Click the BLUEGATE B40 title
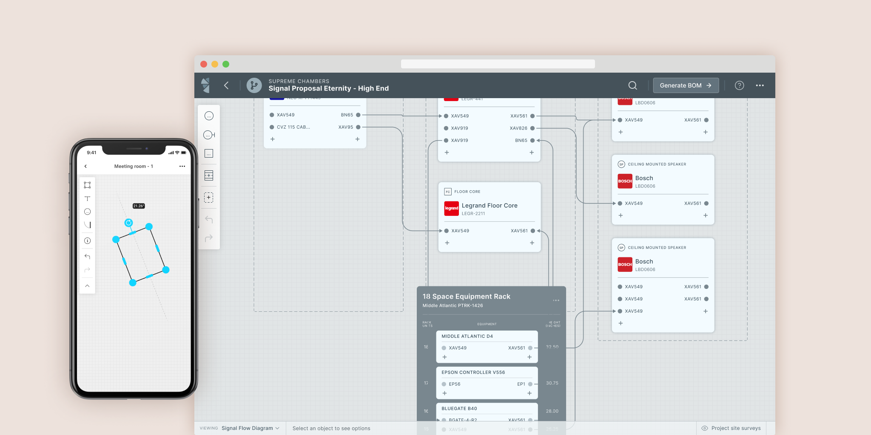The height and width of the screenshot is (435, 871). (x=459, y=409)
